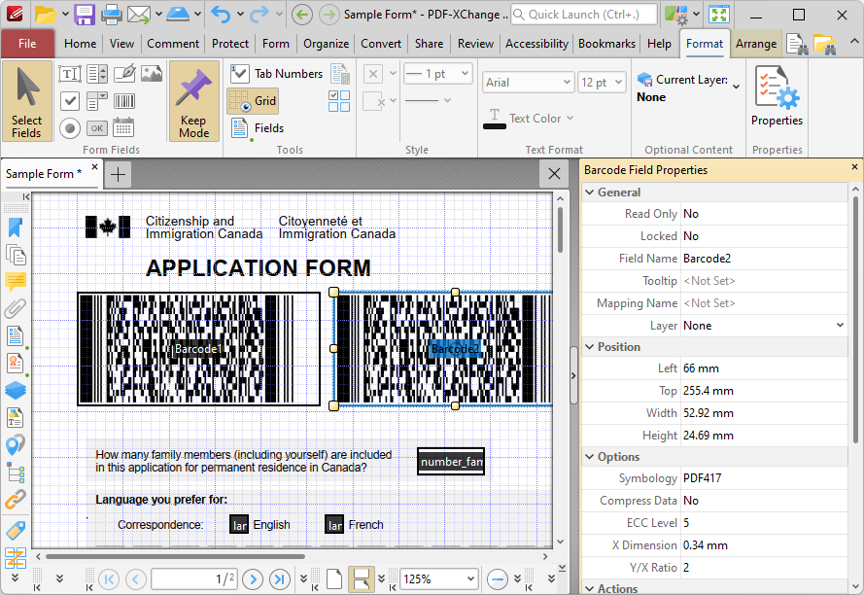Select the Text Field tool
Screen dimensions: 864x595
coord(70,73)
